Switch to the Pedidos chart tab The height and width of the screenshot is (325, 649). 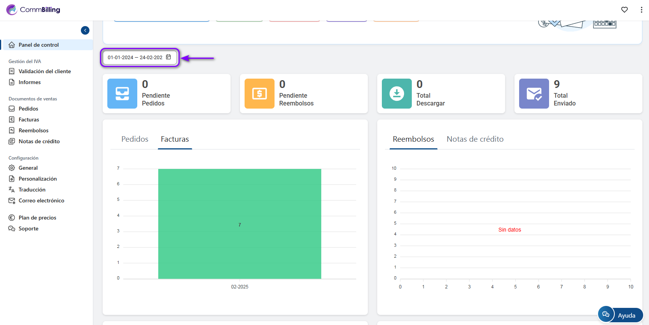pyautogui.click(x=135, y=139)
